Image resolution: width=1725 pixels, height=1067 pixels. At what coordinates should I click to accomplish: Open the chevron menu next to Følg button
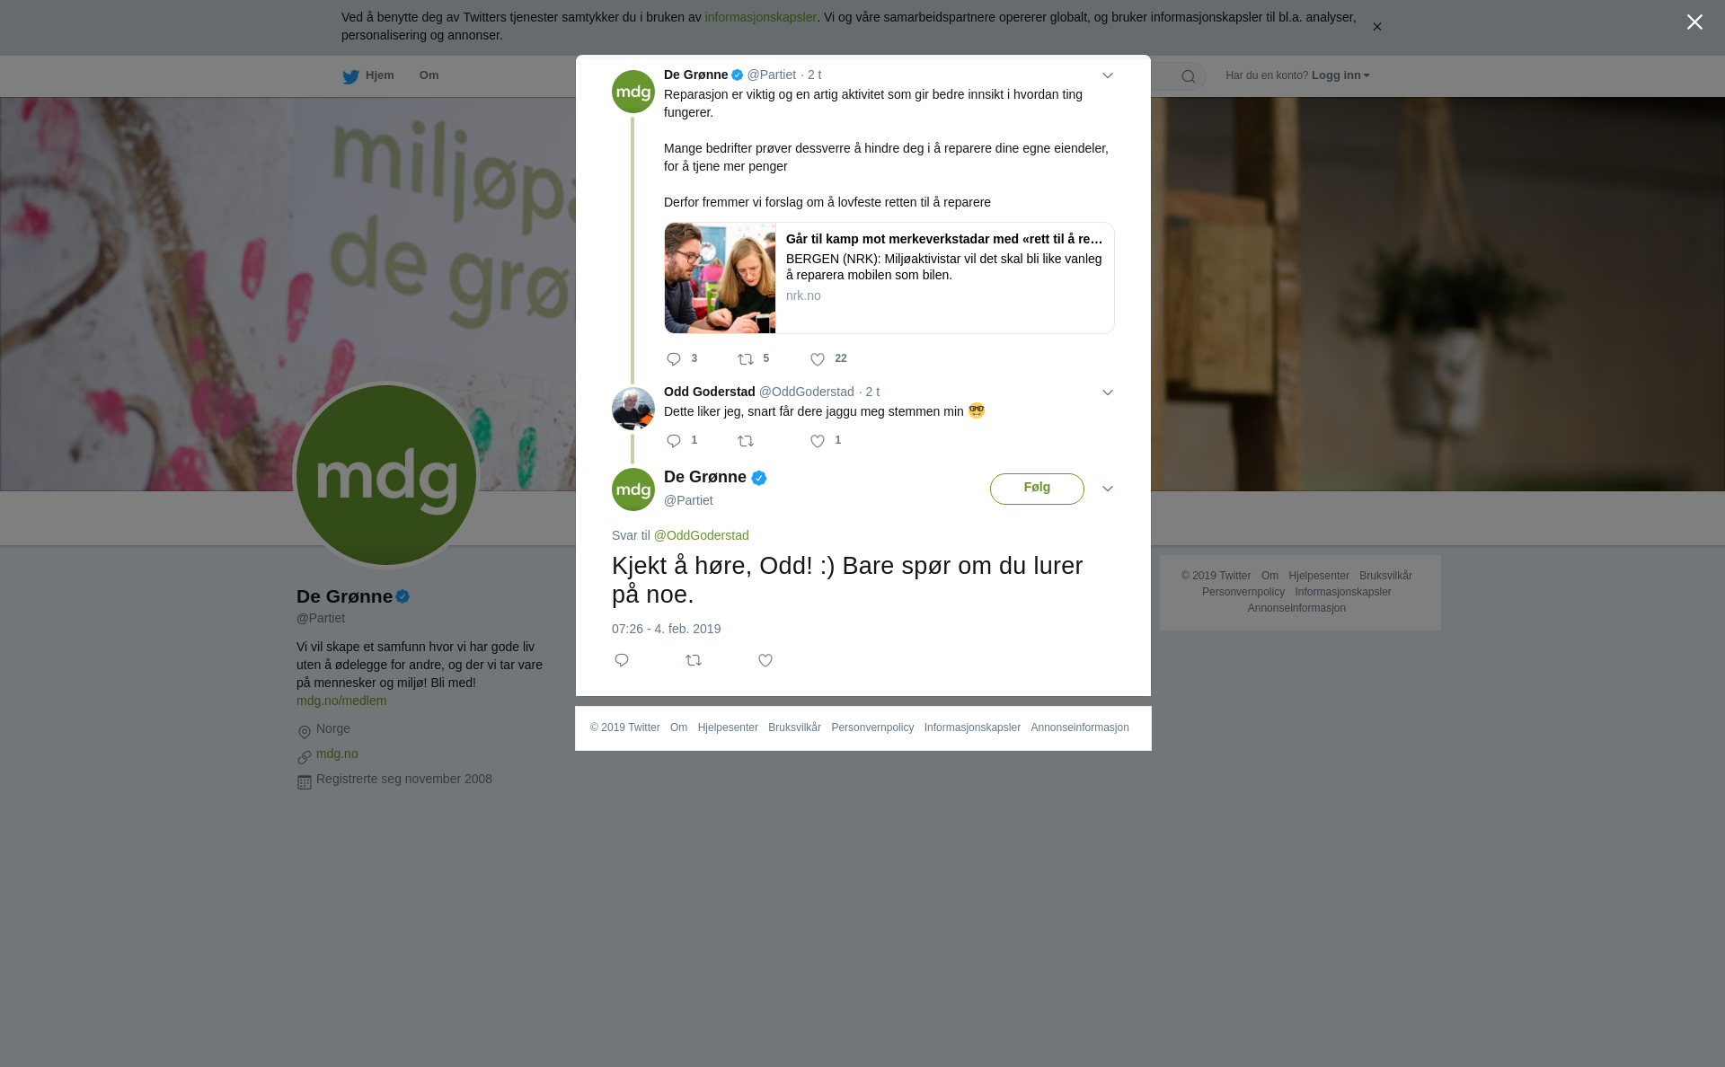coord(1107,489)
